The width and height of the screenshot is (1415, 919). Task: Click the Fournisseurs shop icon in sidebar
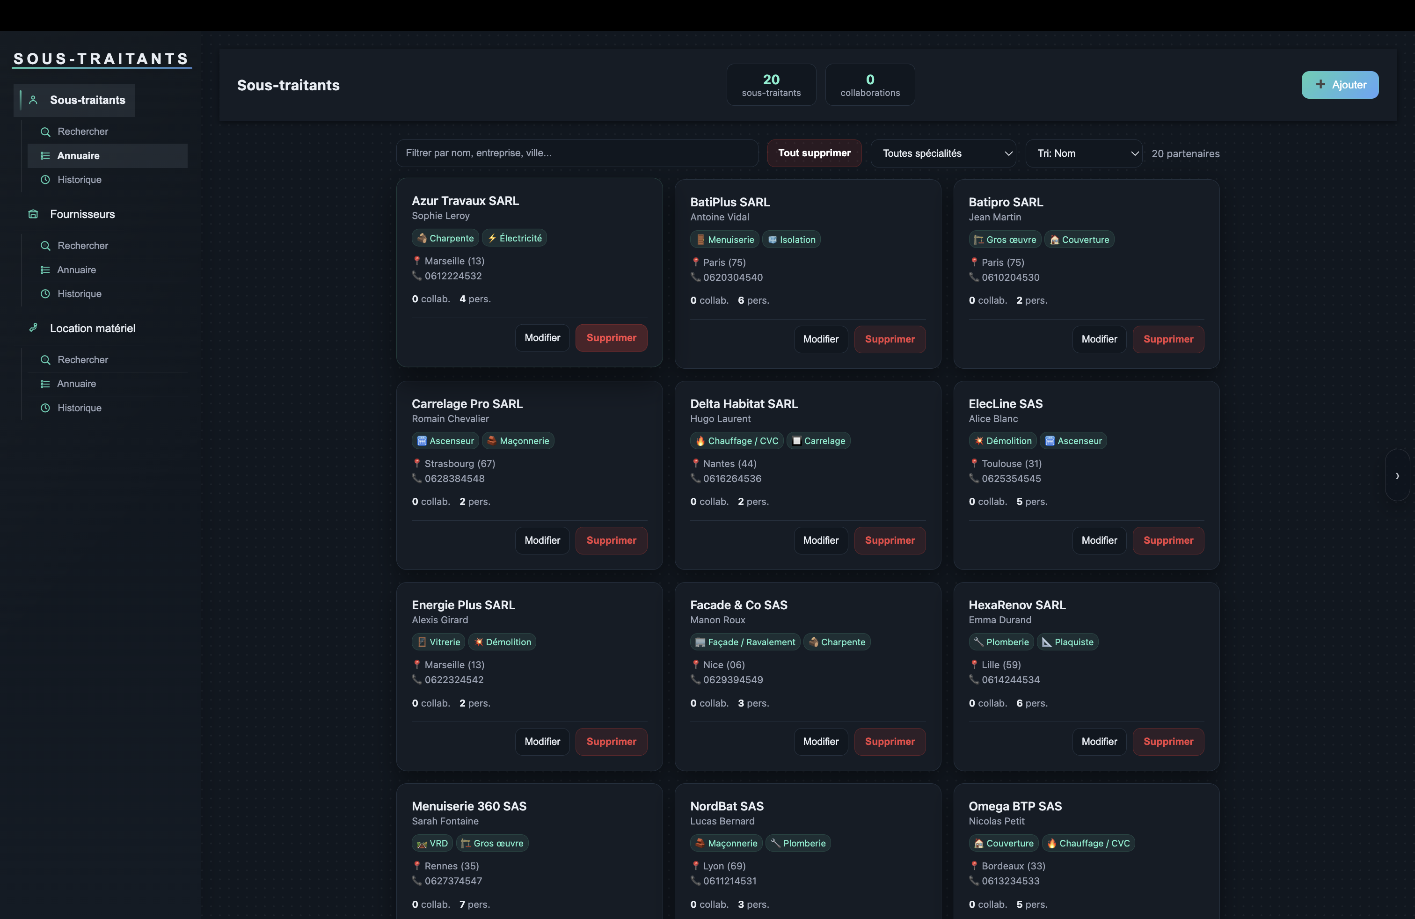33,214
